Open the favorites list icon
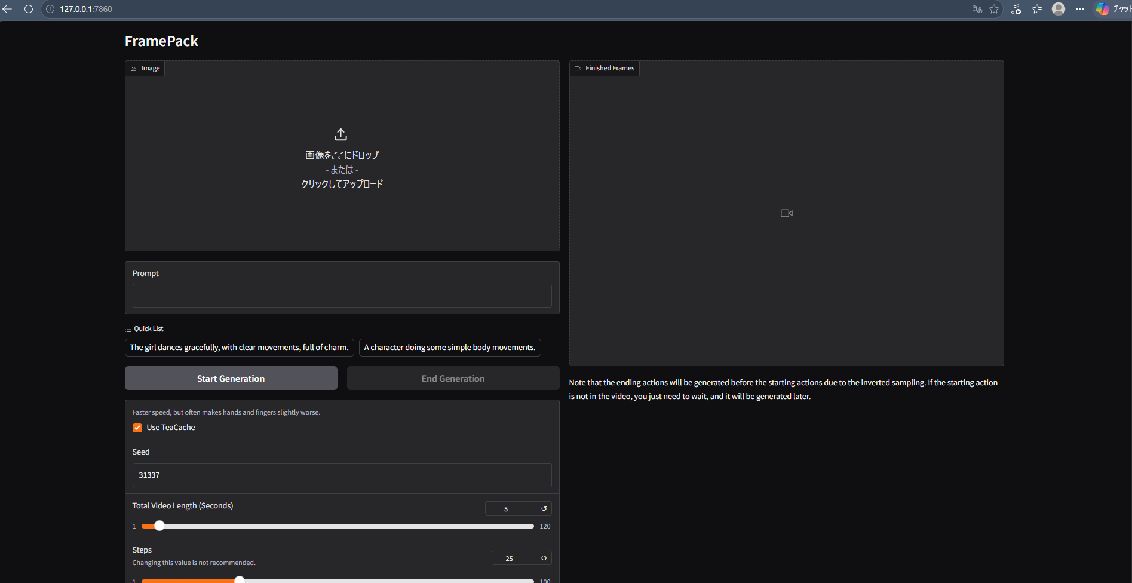 click(1037, 9)
